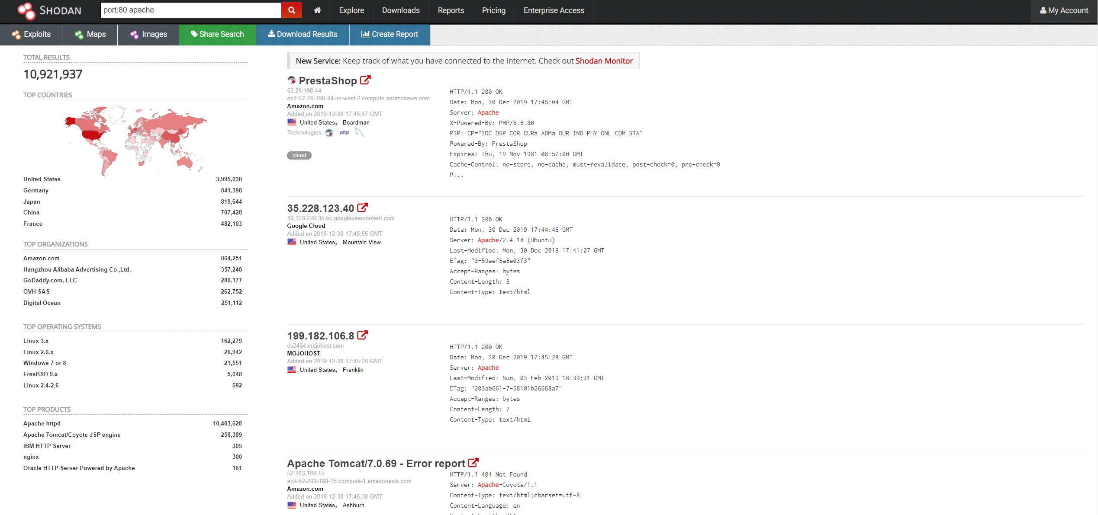The image size is (1098, 515).
Task: Open the PrestaShop result title
Action: pyautogui.click(x=328, y=80)
